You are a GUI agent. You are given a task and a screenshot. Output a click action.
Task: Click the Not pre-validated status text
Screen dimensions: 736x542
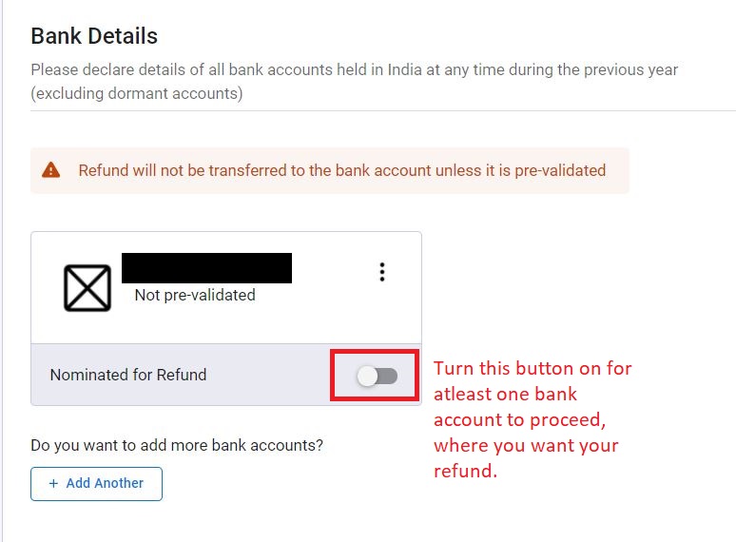point(195,295)
